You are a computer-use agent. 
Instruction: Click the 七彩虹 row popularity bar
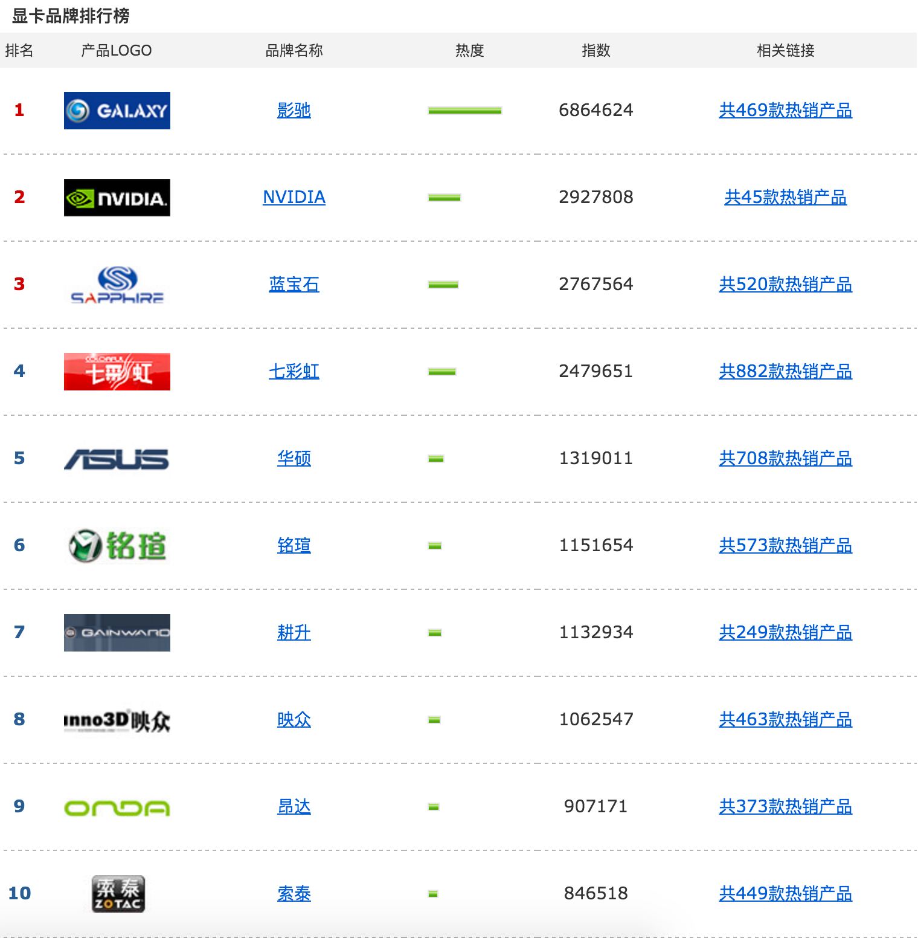(442, 372)
